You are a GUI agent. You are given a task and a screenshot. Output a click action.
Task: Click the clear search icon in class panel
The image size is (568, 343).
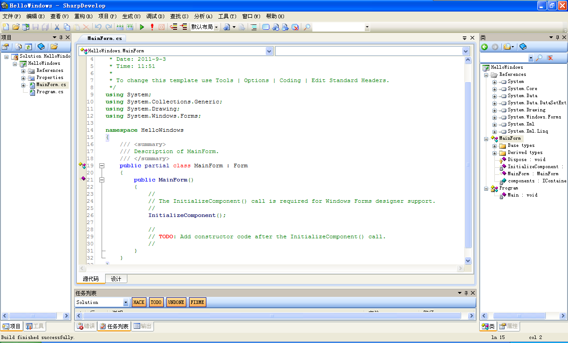pyautogui.click(x=550, y=58)
